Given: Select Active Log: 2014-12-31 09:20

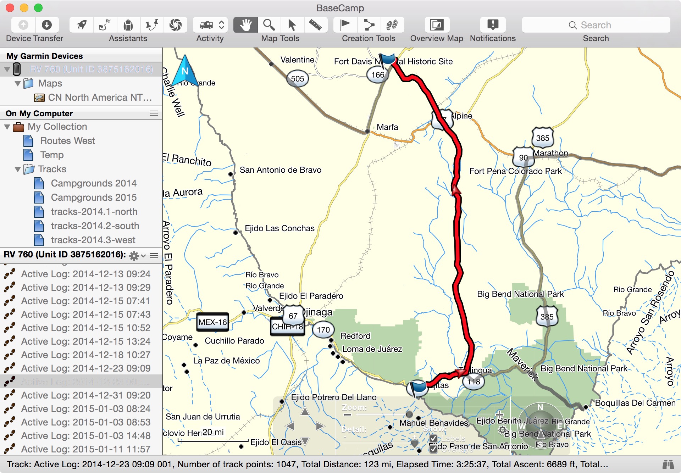Looking at the screenshot, I should click(x=86, y=395).
